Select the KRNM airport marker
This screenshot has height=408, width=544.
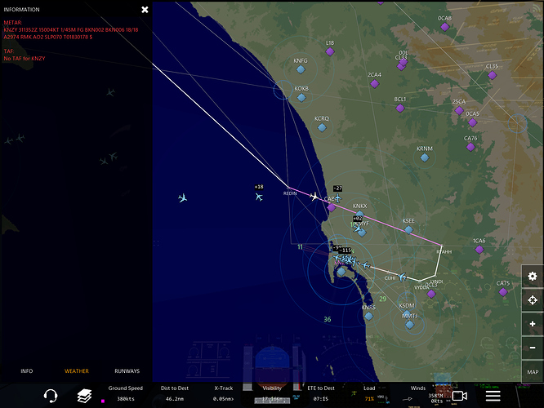424,157
